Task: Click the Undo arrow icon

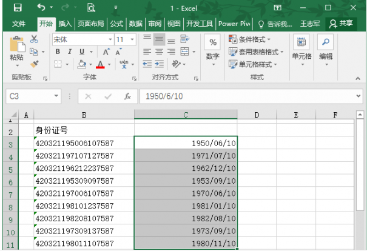Action: pos(41,7)
